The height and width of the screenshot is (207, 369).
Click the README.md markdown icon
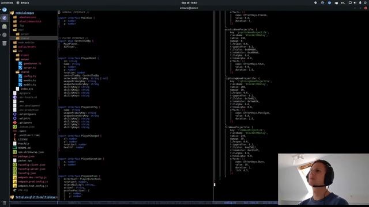point(14,148)
